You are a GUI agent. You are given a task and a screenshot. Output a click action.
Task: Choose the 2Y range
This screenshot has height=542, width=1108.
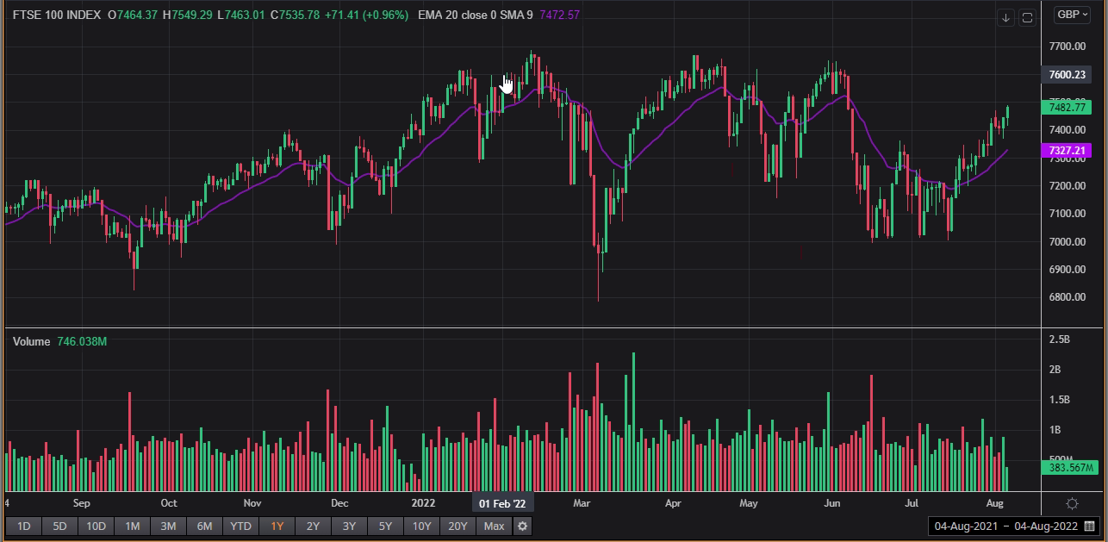[313, 526]
